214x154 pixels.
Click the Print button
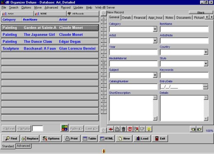click(72, 138)
